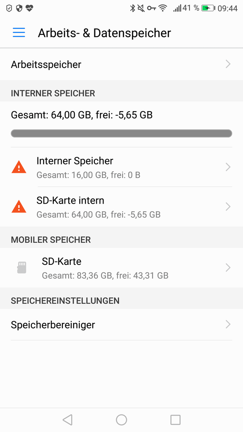This screenshot has height=432, width=243.
Task: Open the Arbeitsspeicher menu entry
Action: [x=121, y=64]
